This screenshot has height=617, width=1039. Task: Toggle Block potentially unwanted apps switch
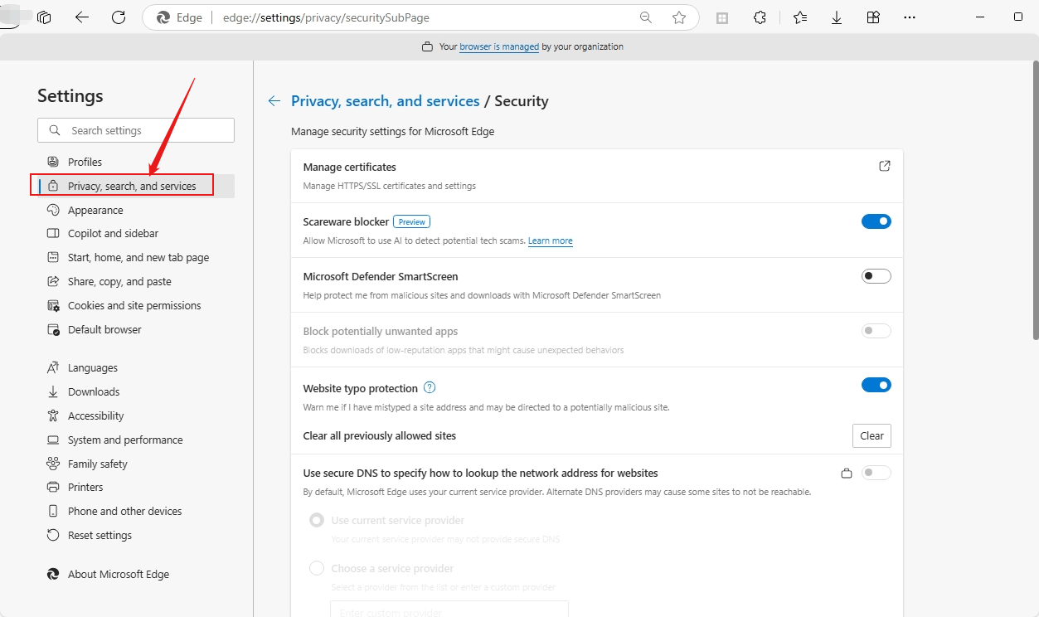click(x=876, y=331)
